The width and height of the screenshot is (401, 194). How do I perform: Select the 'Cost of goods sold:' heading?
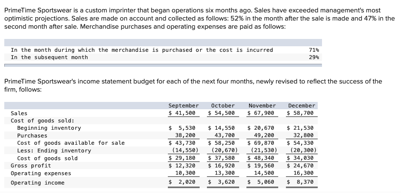click(x=43, y=121)
